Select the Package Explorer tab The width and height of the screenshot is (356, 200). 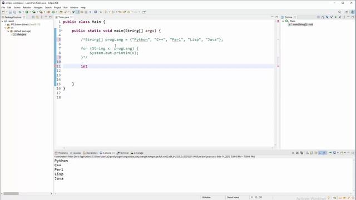coord(13,17)
